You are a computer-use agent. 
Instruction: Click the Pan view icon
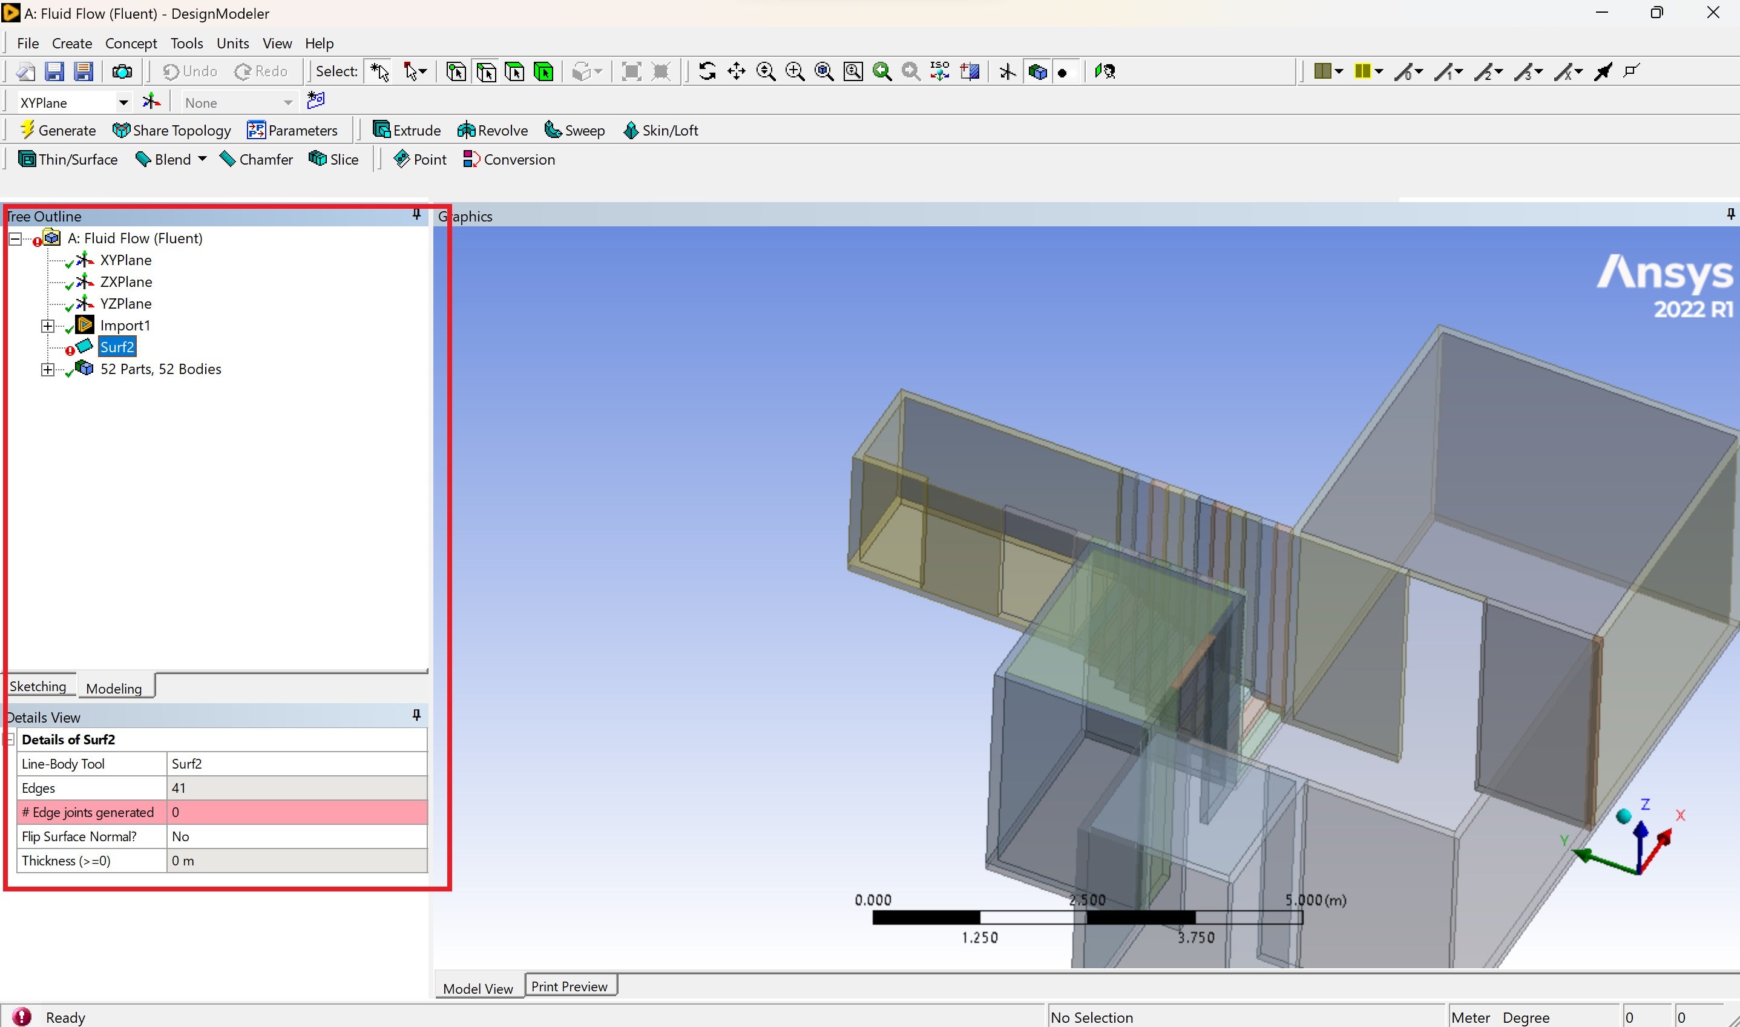point(737,71)
